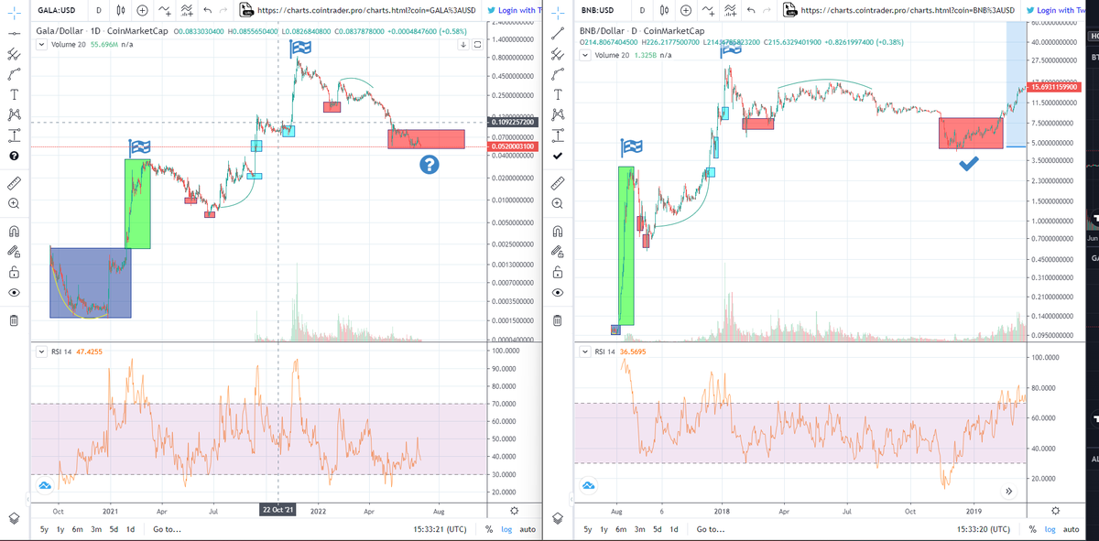Click Go to… in GALA chart
Screen dimensions: 1099x541
pyautogui.click(x=168, y=529)
